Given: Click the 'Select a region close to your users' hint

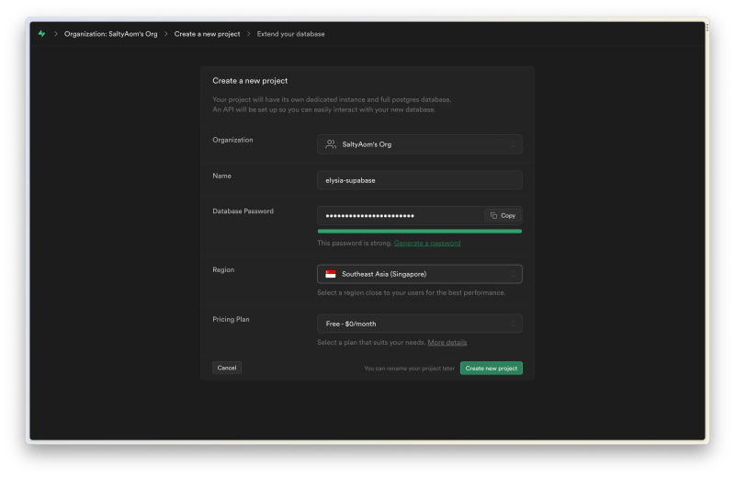Looking at the screenshot, I should (x=411, y=292).
